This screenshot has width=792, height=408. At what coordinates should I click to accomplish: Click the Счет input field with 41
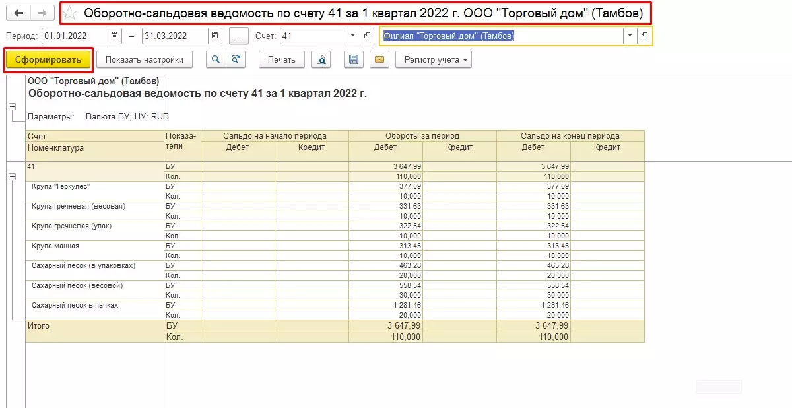pos(313,36)
